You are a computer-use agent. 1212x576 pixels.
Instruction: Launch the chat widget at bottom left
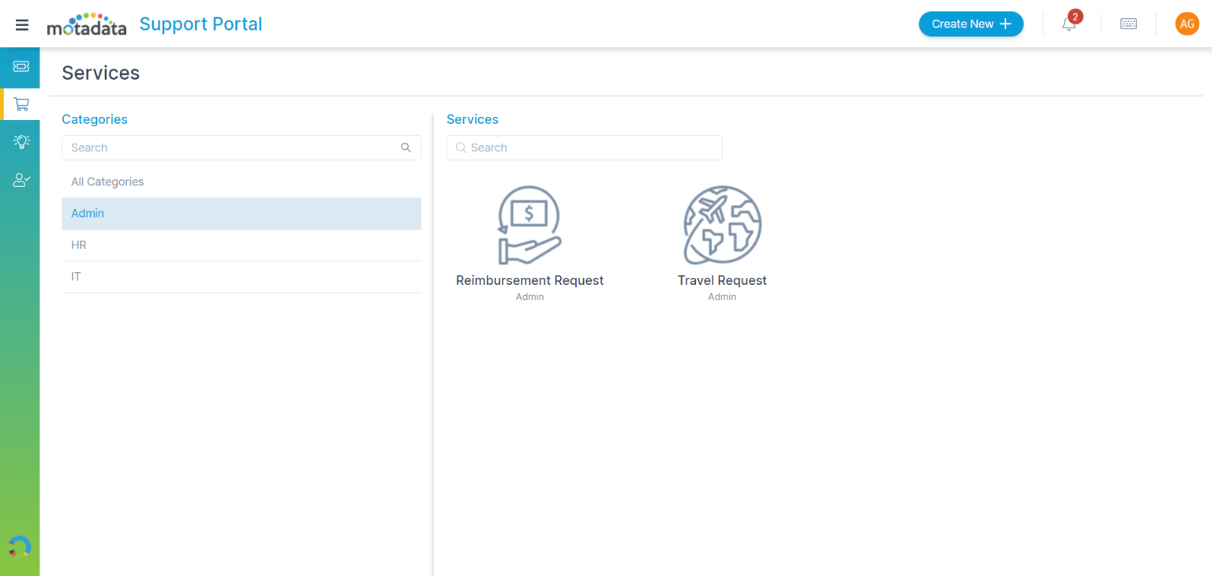point(19,545)
